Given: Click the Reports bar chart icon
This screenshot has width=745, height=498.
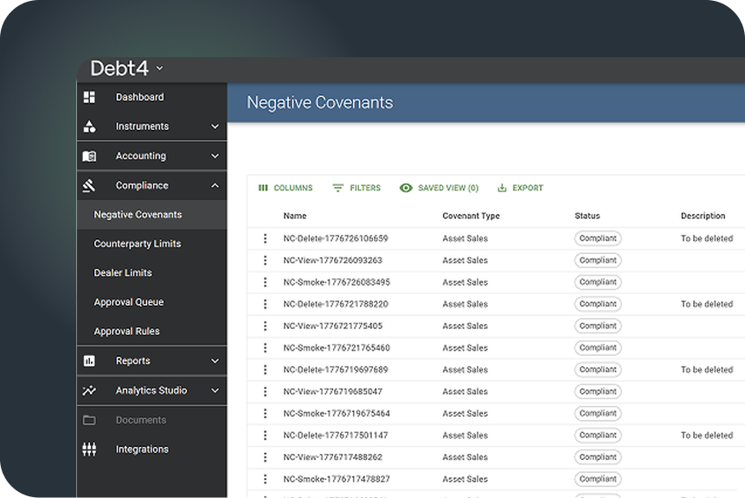Looking at the screenshot, I should [89, 361].
